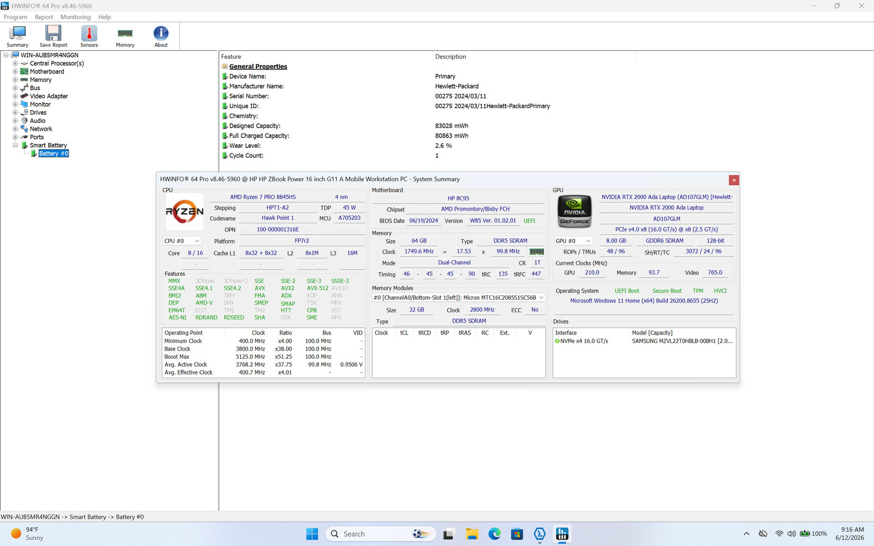This screenshot has height=546, width=874.
Task: Click the taskbar Search box
Action: pos(381,534)
